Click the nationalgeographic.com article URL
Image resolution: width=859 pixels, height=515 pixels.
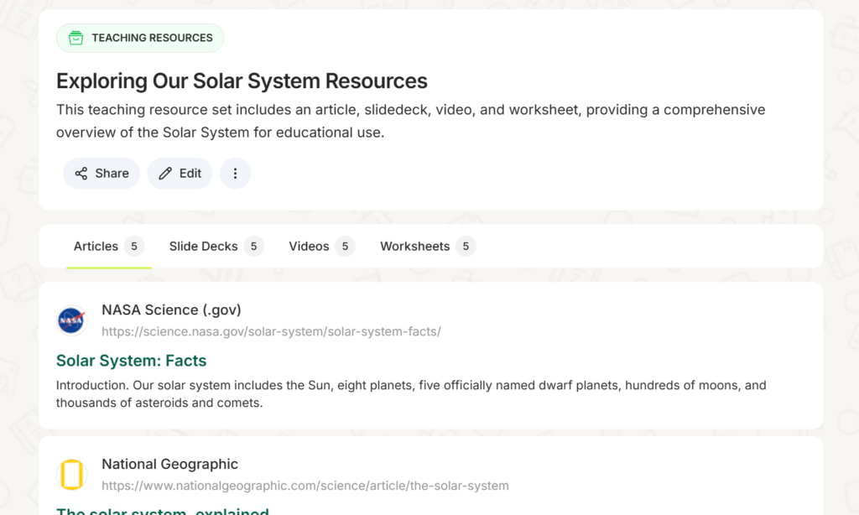pyautogui.click(x=305, y=486)
